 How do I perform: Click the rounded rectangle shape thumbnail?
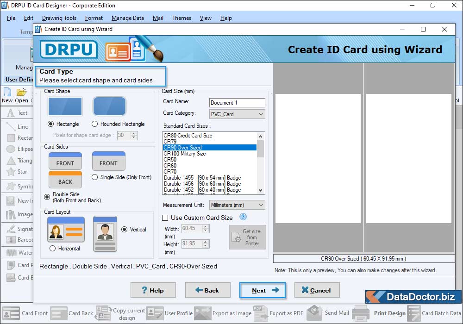[x=110, y=106]
